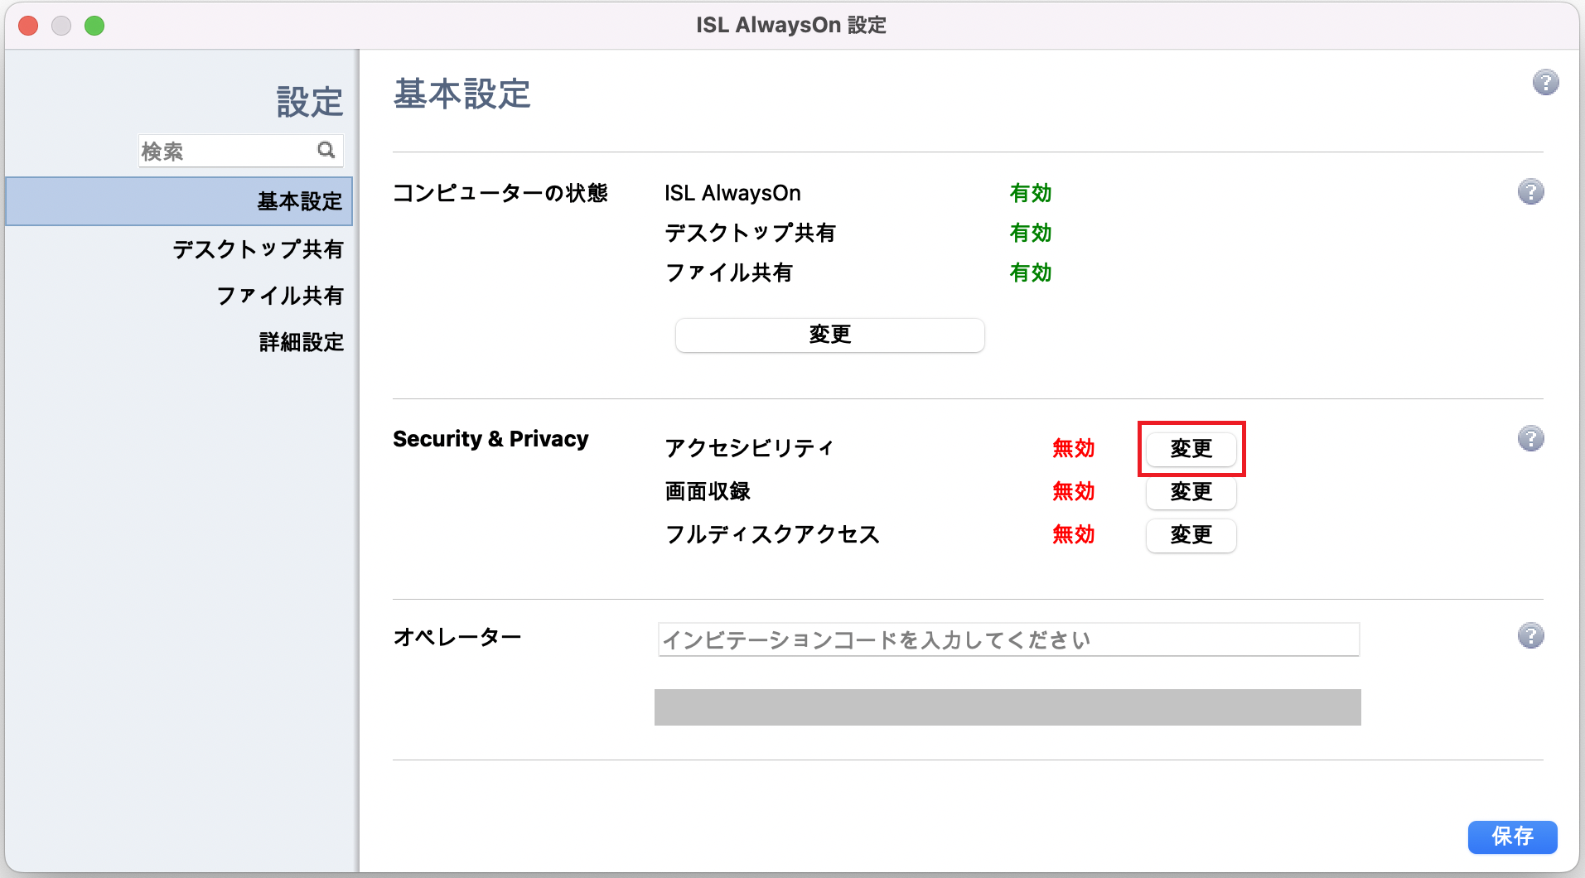
Task: Click the ファイル共有 status label in main panel
Action: 728,273
